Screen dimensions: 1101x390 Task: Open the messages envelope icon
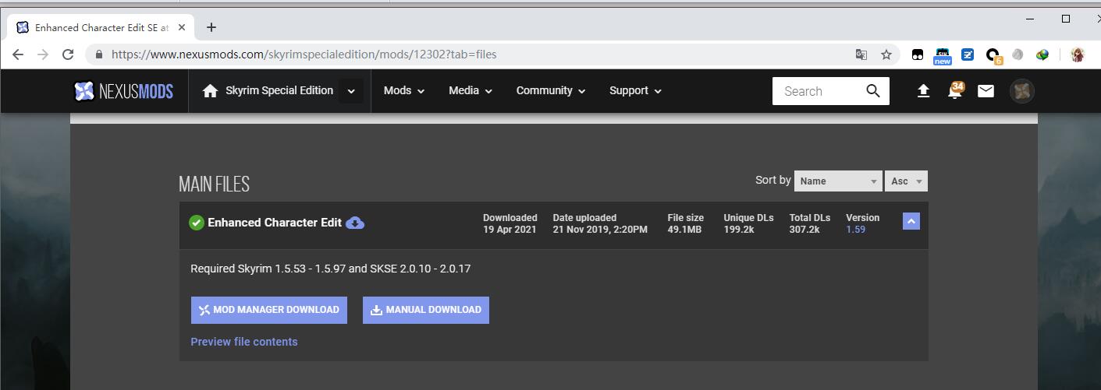(986, 91)
